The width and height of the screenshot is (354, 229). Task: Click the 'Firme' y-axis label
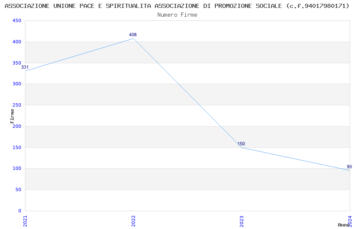12,116
